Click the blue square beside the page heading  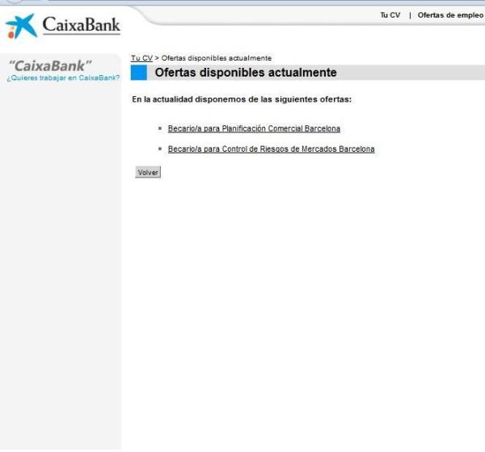pos(139,73)
